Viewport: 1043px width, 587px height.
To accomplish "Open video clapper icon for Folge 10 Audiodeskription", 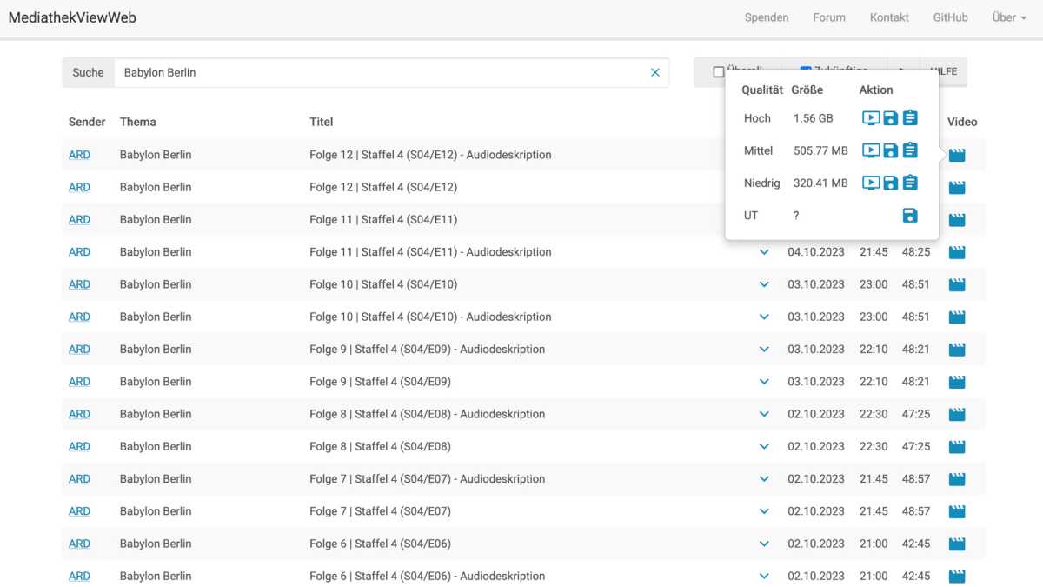I will tap(957, 317).
